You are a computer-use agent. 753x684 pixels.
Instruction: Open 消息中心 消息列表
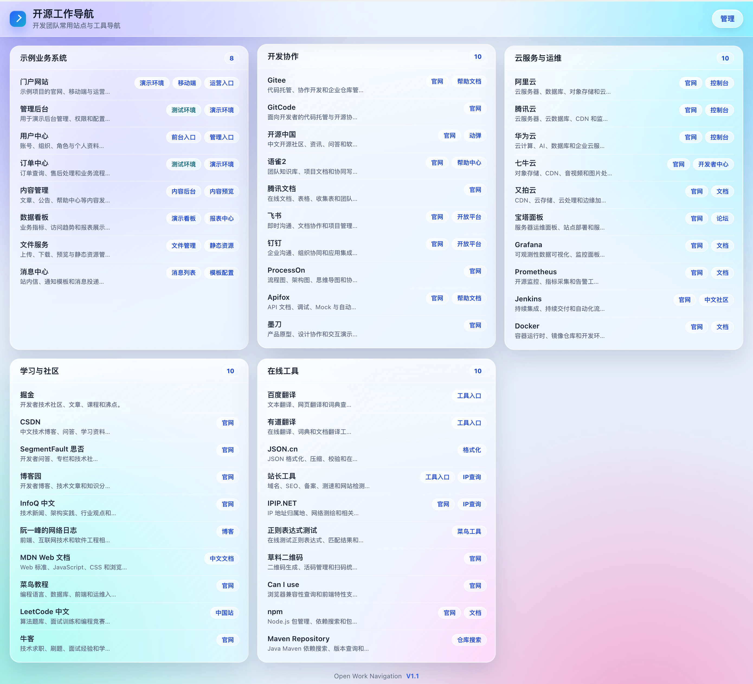[x=184, y=273]
